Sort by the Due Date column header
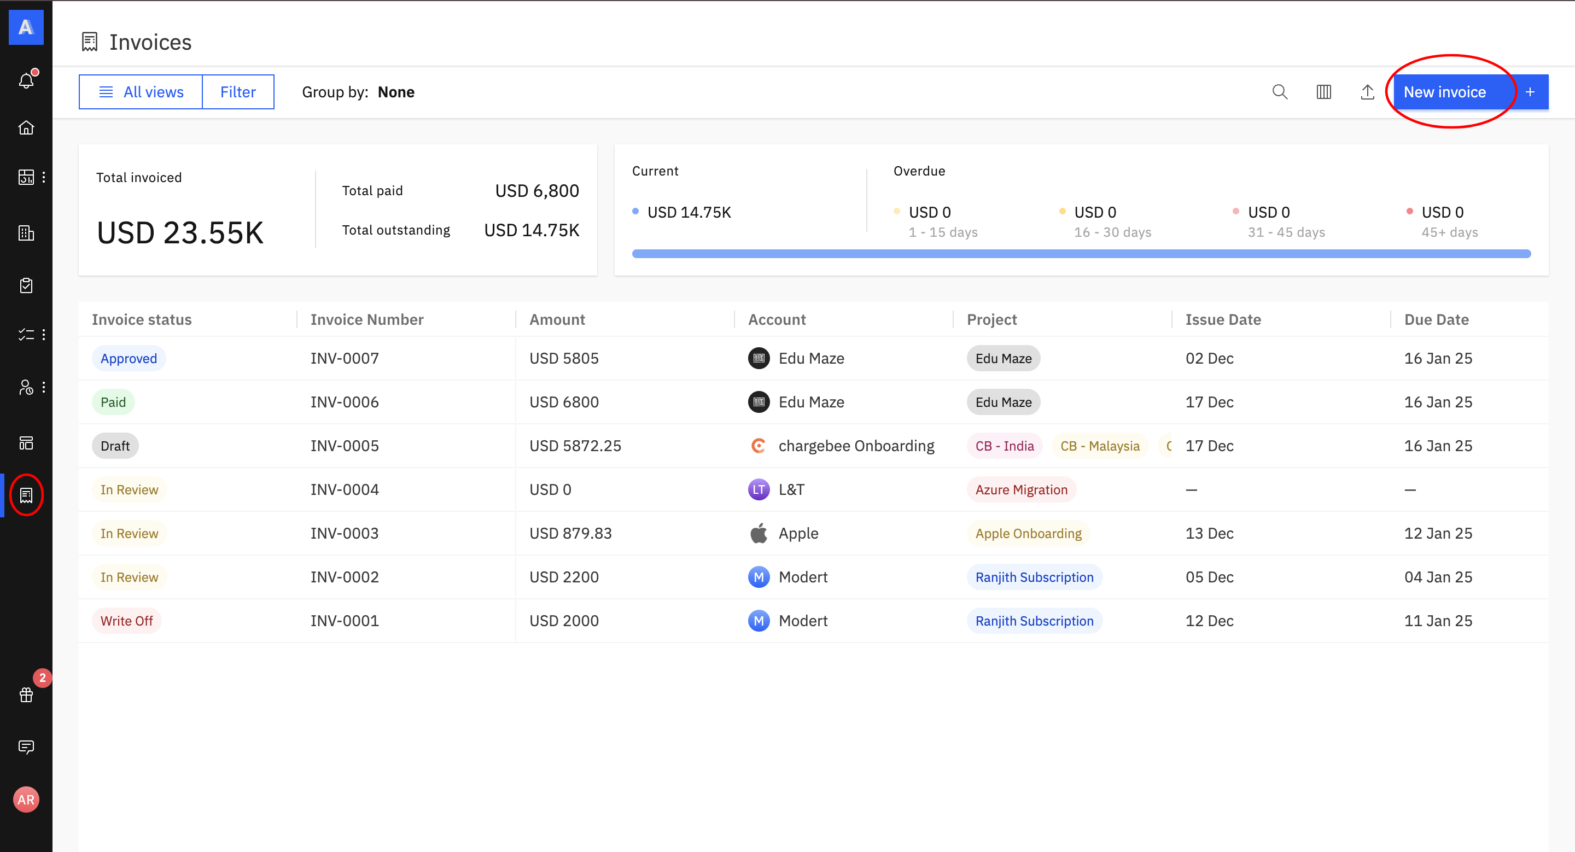Viewport: 1575px width, 852px height. [x=1436, y=319]
